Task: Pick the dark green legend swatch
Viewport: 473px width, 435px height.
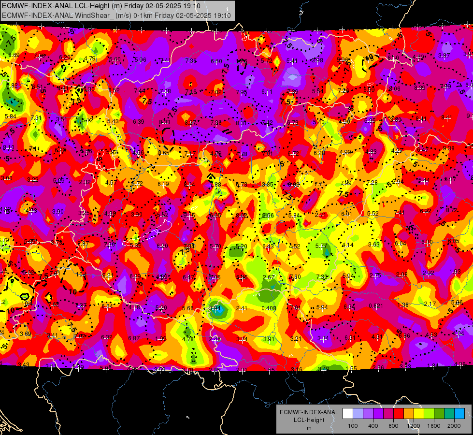Action: pyautogui.click(x=439, y=414)
